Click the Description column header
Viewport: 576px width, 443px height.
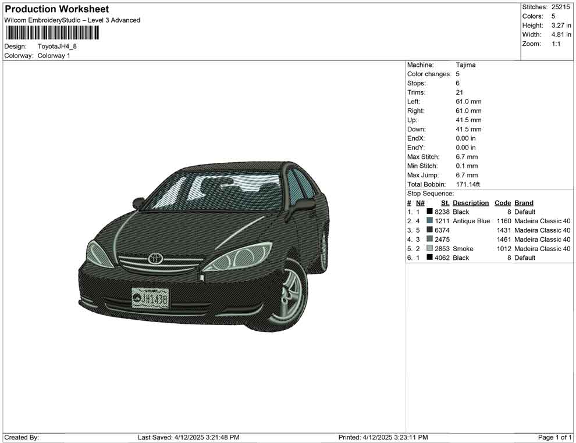click(471, 203)
